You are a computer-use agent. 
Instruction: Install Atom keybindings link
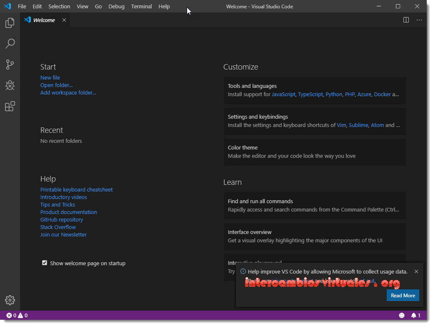377,125
